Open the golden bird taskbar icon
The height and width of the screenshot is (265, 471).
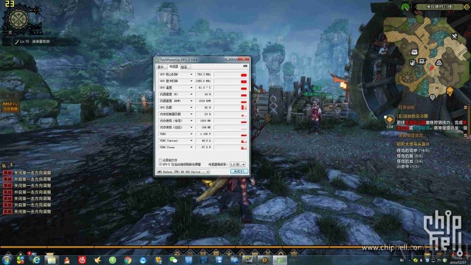pos(97,260)
